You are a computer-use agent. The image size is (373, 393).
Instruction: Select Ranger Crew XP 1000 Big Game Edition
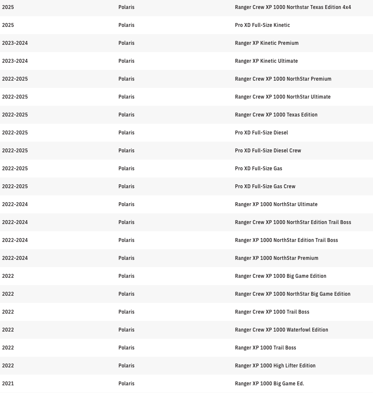click(x=280, y=276)
